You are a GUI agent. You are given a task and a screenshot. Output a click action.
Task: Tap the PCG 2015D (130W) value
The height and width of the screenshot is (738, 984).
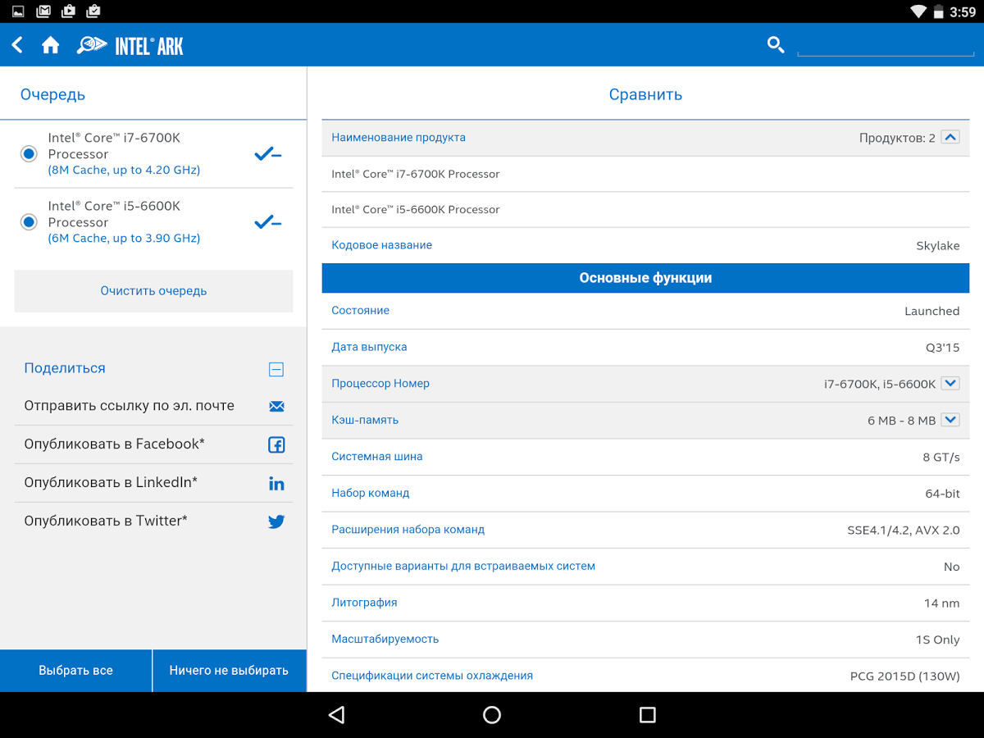[x=904, y=676]
